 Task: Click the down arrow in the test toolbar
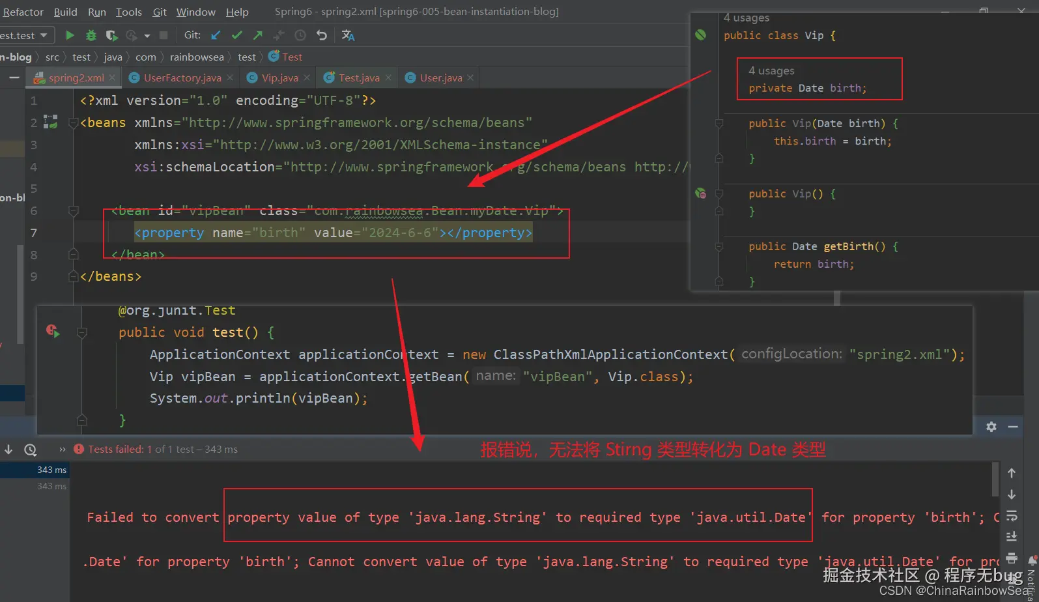(8, 450)
